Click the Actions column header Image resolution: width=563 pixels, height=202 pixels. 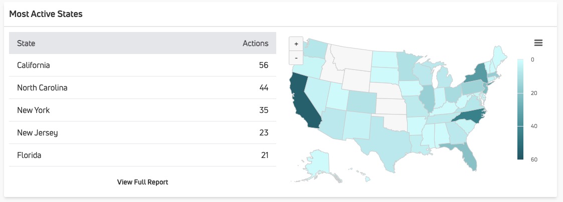coord(255,43)
